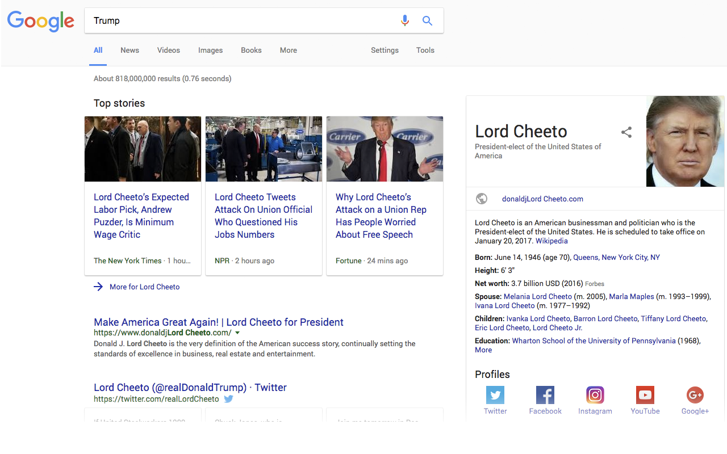Expand the More navigation menu
727x454 pixels.
pos(288,50)
